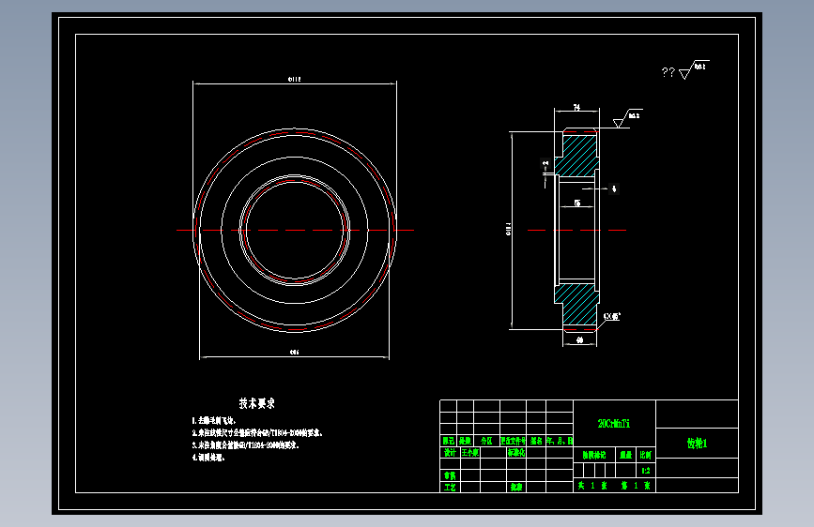Click the 20CrMnTi material label
This screenshot has width=814, height=527.
(x=614, y=424)
